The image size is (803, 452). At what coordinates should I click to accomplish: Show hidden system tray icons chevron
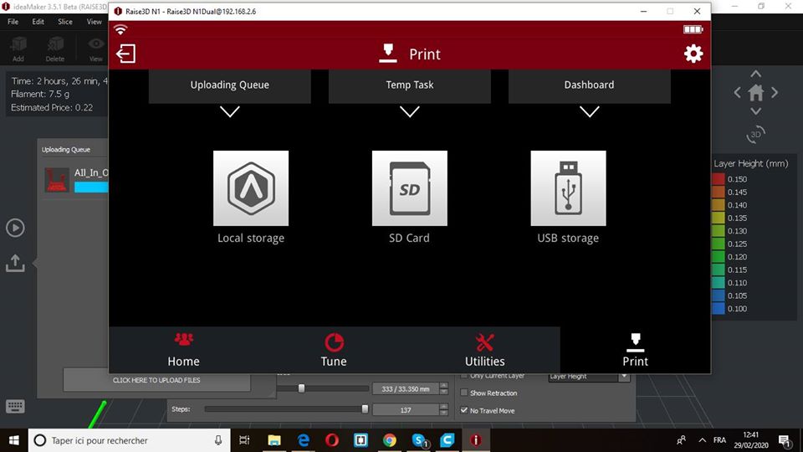pos(702,440)
